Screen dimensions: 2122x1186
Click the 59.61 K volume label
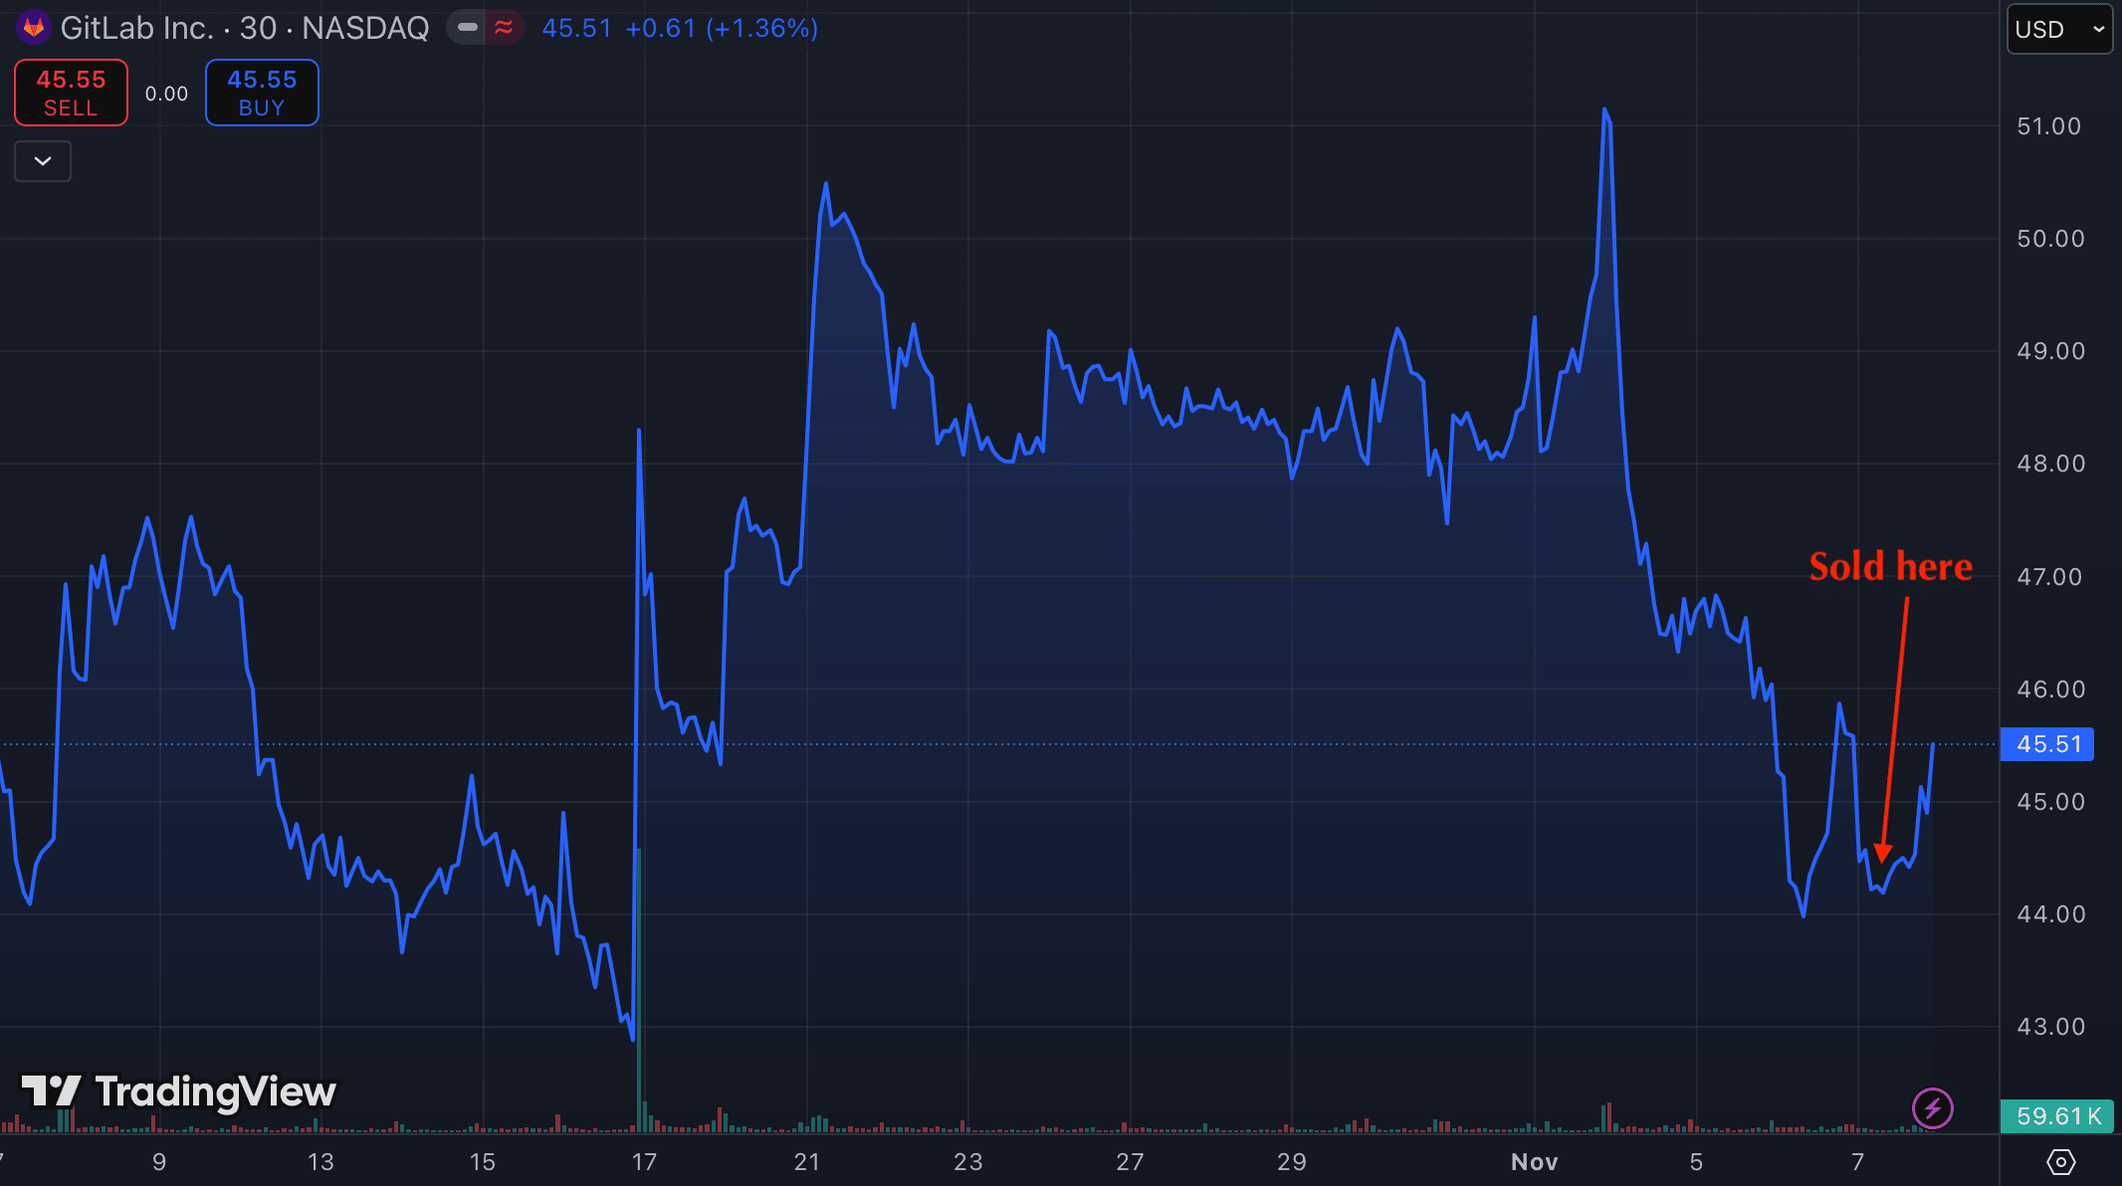coord(2058,1116)
